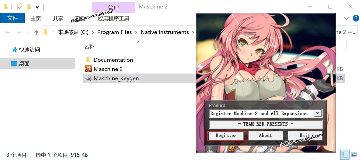361x160 pixels.
Task: Open the blue help icon
Action: [356, 18]
